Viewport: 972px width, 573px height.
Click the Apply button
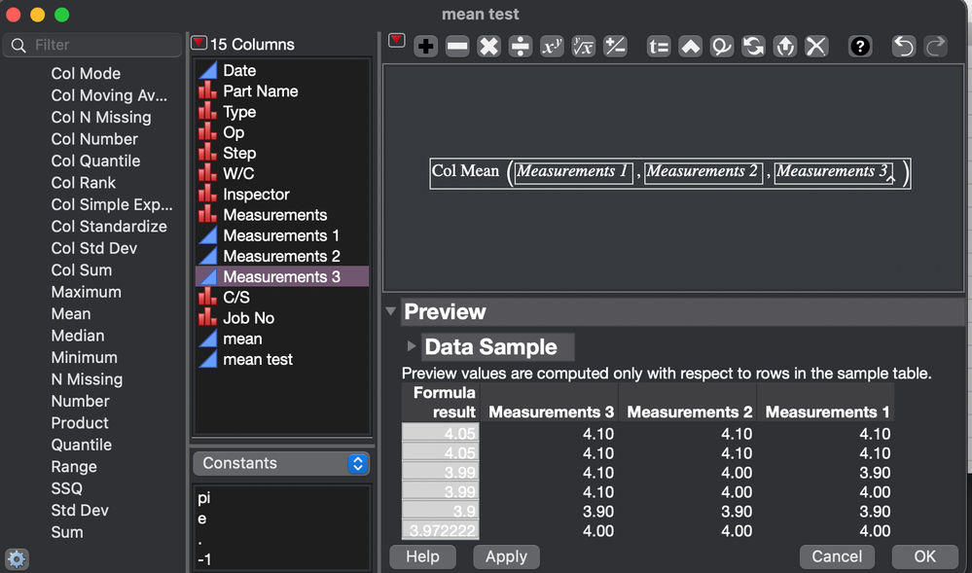pos(507,556)
